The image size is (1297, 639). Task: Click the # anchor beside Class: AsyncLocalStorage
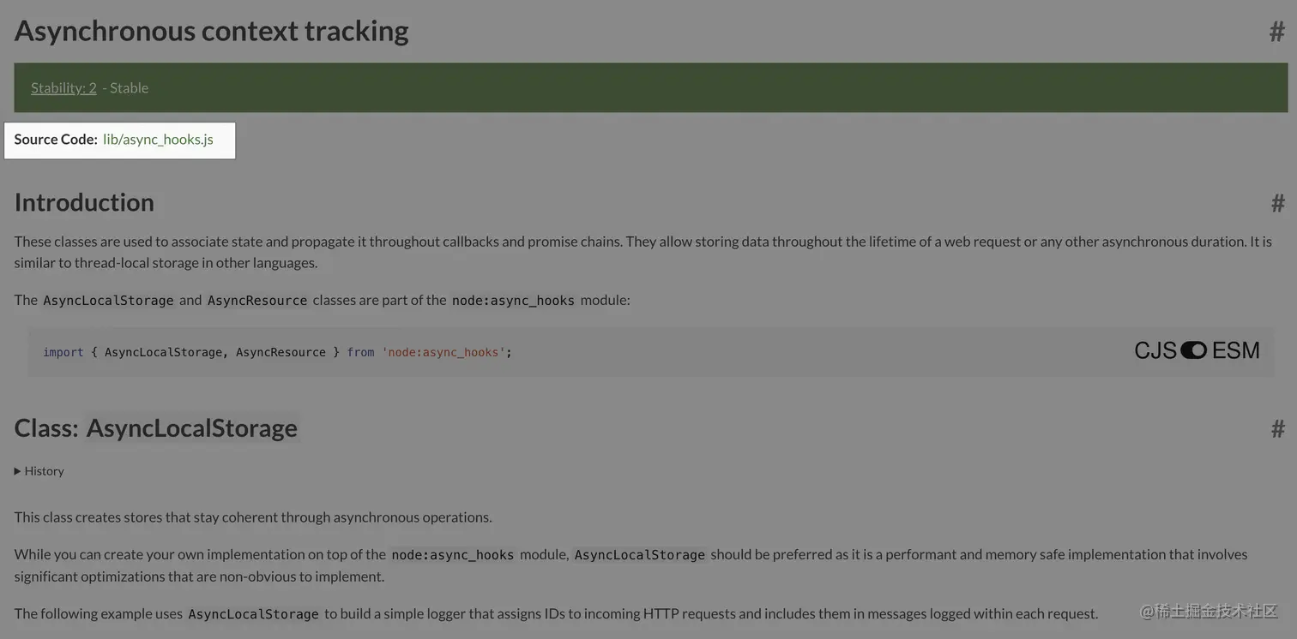point(1277,428)
